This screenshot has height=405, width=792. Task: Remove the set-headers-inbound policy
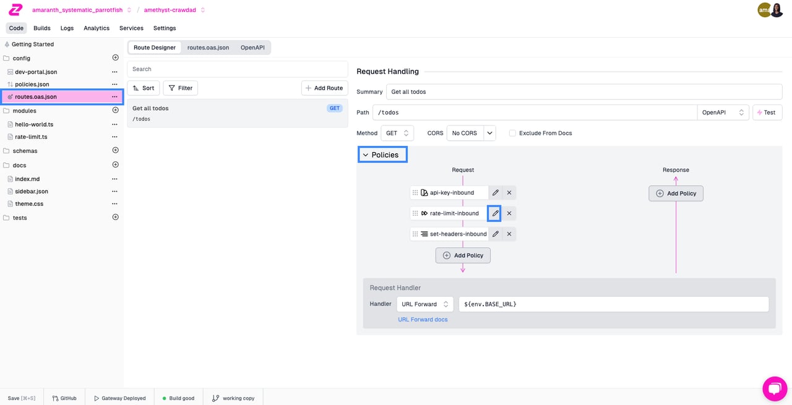[x=509, y=234]
